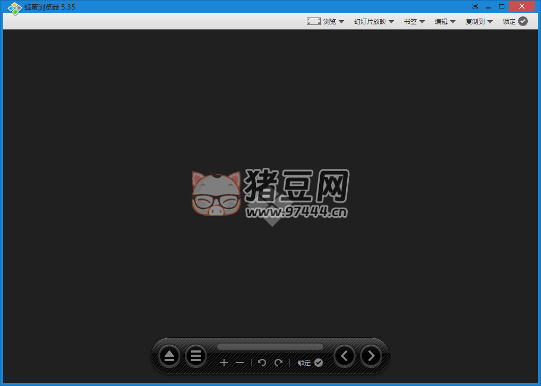Click the 锁定 text label in top toolbar
This screenshot has height=386, width=541.
(509, 22)
